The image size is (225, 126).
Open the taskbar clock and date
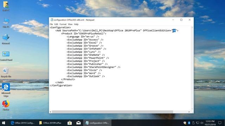click(210, 123)
